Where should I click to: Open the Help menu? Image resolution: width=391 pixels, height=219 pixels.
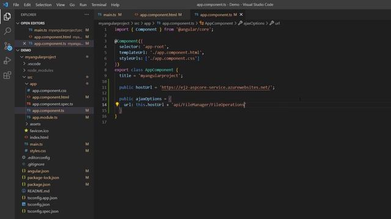115,4
